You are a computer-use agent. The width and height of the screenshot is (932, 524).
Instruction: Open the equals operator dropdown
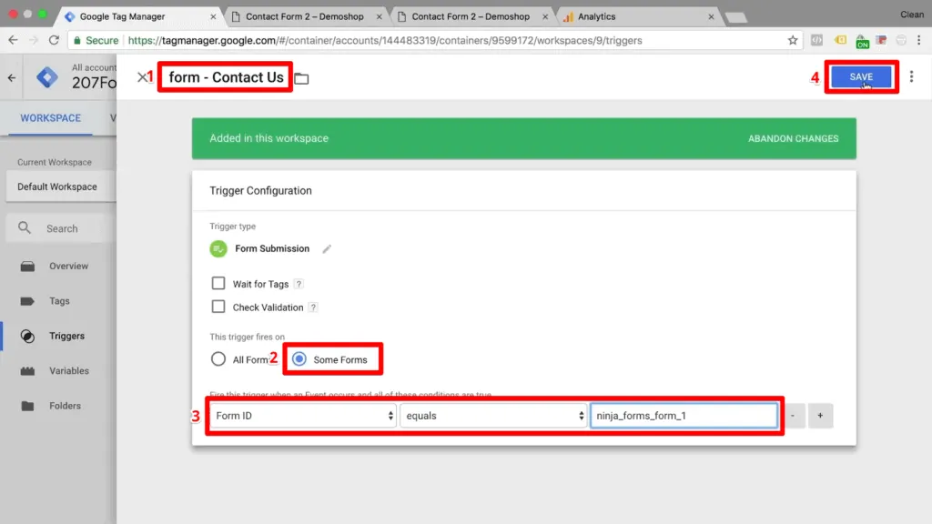[492, 416]
